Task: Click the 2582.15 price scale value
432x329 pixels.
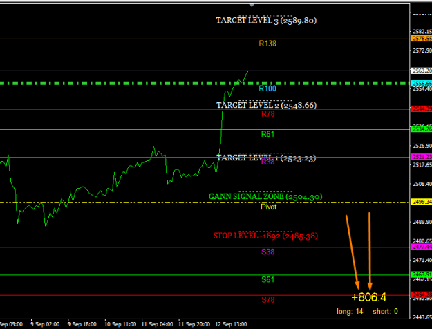Action: 422,32
